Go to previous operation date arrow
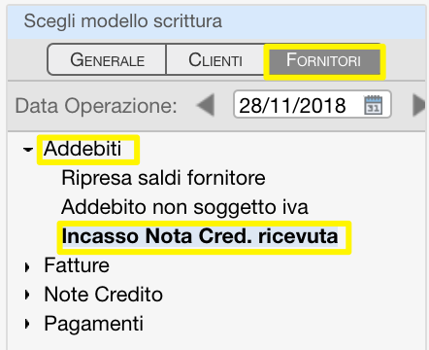The image size is (429, 350). pos(206,105)
